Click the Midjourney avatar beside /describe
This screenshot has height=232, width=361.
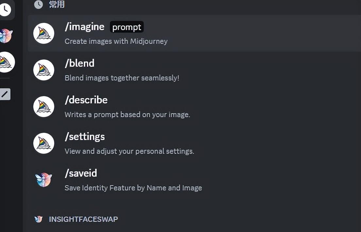[x=44, y=107]
